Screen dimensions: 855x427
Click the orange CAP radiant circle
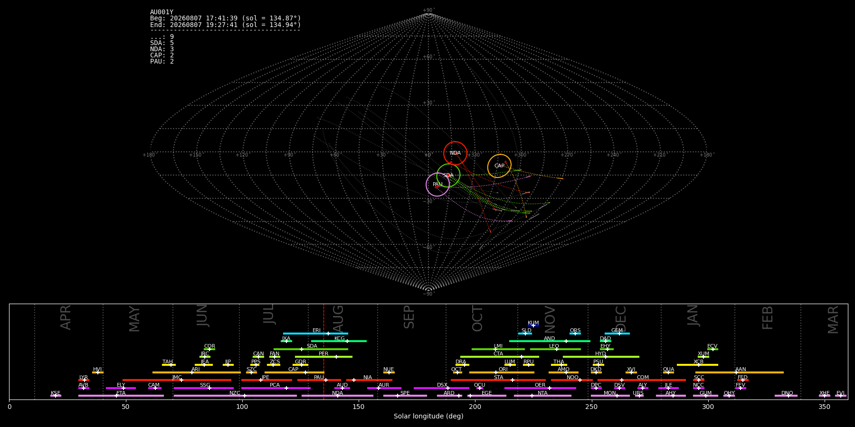499,166
